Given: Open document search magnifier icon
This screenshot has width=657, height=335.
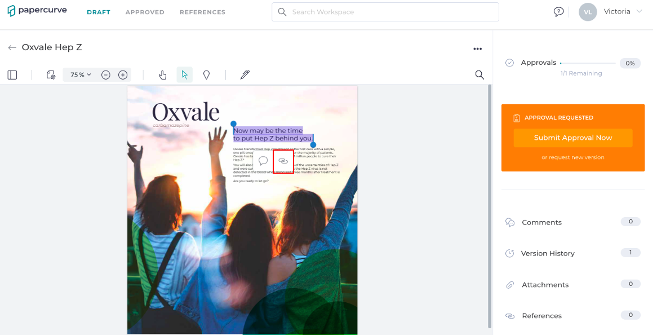Looking at the screenshot, I should (480, 75).
